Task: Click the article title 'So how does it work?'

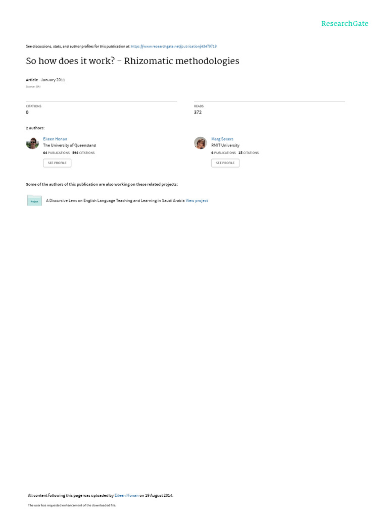Action: point(133,61)
